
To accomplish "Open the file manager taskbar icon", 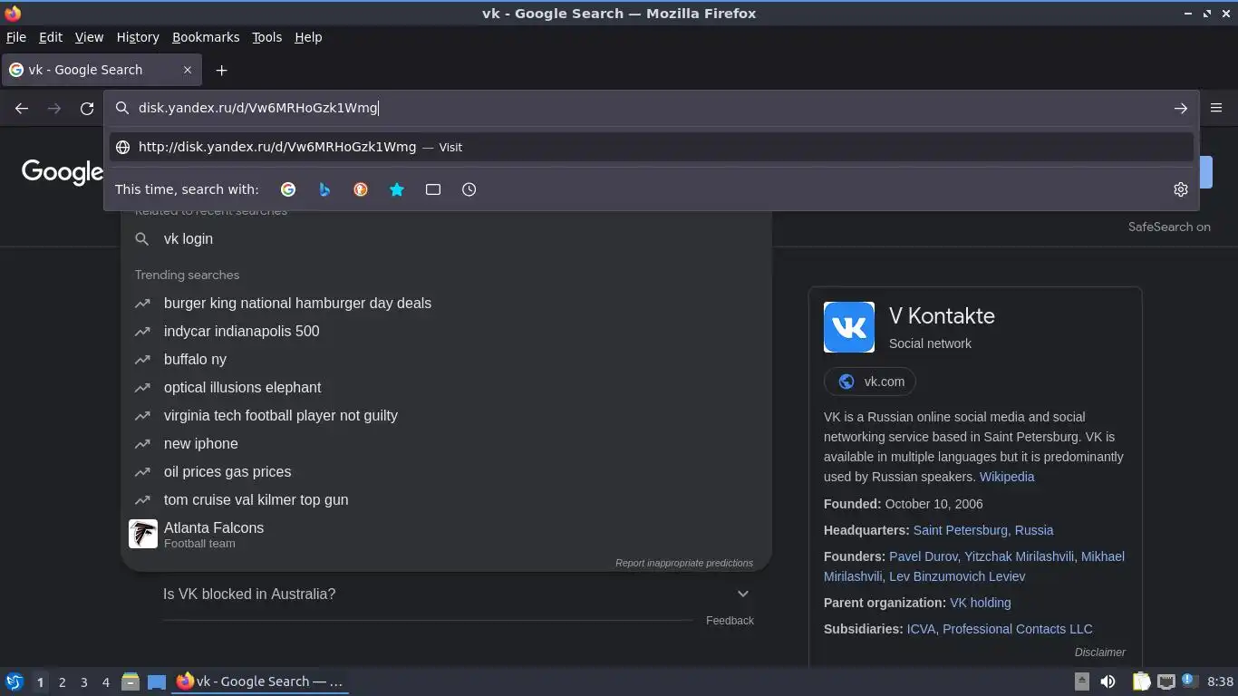I will pos(131,681).
